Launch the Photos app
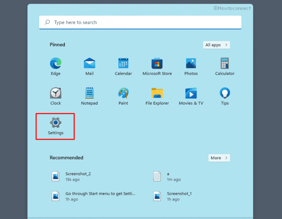The image size is (282, 219). pyautogui.click(x=191, y=66)
